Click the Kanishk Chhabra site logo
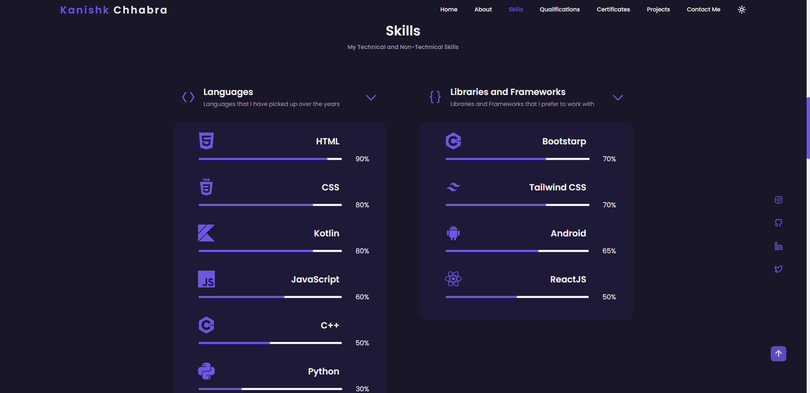The image size is (810, 393). pos(114,10)
